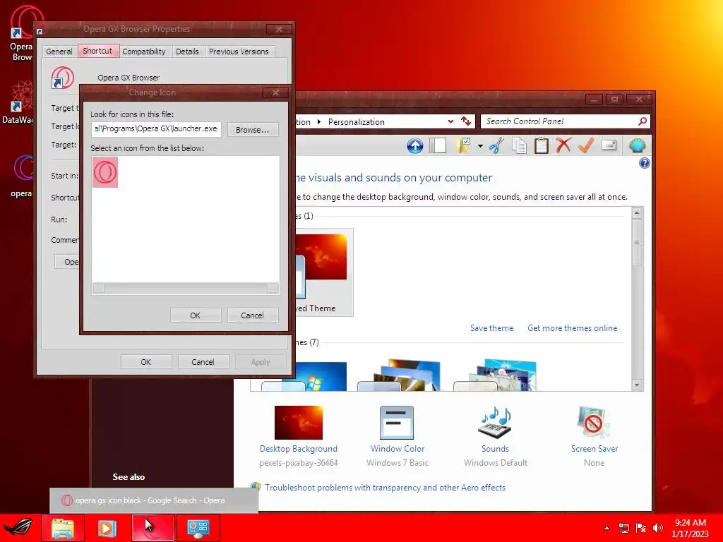
Task: Click the Action Center flag icon
Action: pos(641,528)
